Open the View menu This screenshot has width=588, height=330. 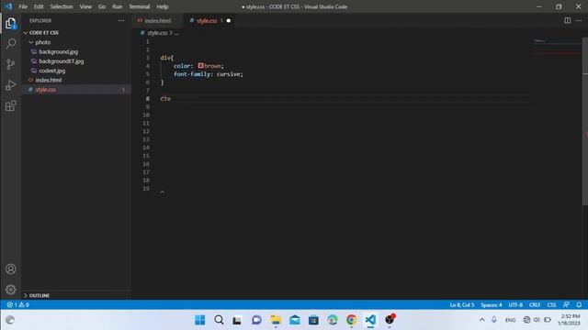(85, 6)
